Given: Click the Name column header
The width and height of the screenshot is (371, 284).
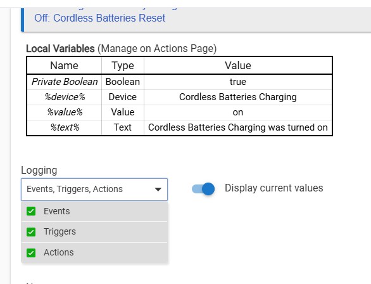Looking at the screenshot, I should [x=64, y=65].
